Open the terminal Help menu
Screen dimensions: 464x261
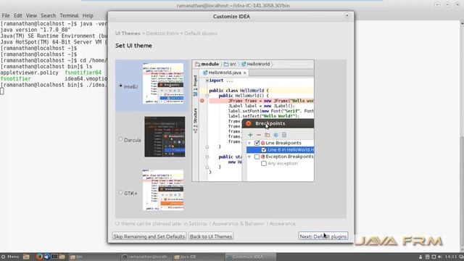pyautogui.click(x=88, y=16)
